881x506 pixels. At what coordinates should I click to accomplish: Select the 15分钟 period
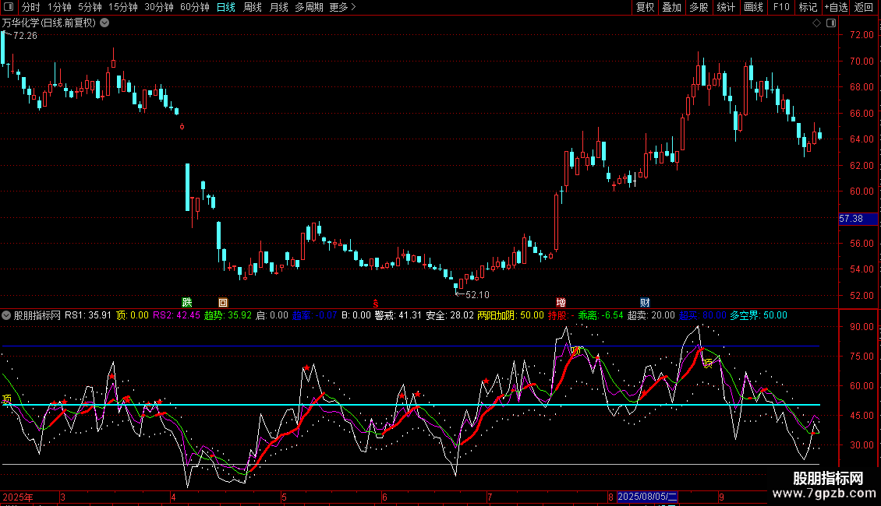pos(123,7)
